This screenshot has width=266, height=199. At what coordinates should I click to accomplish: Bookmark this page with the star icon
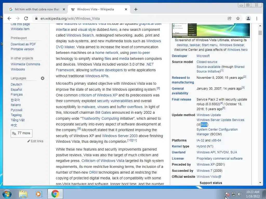pos(238,18)
